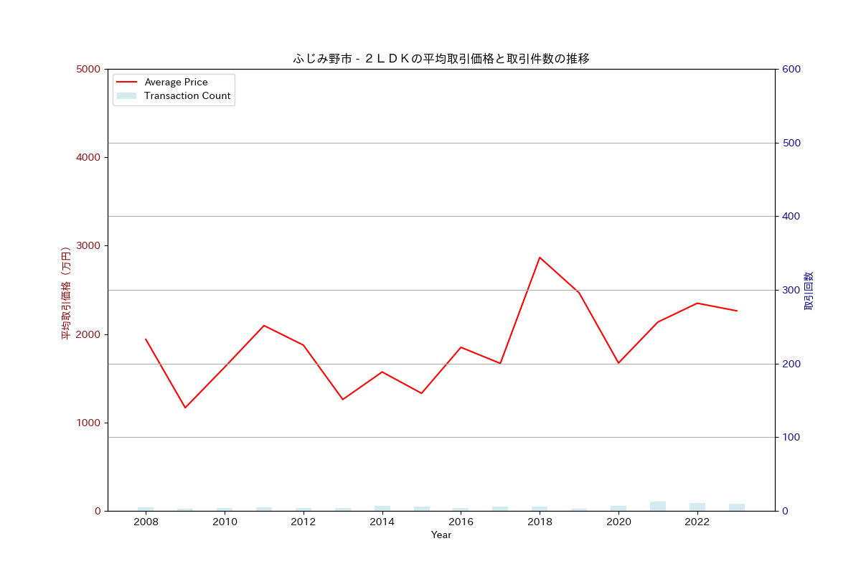
Task: Click the 2013 dip on the red line
Action: 342,399
